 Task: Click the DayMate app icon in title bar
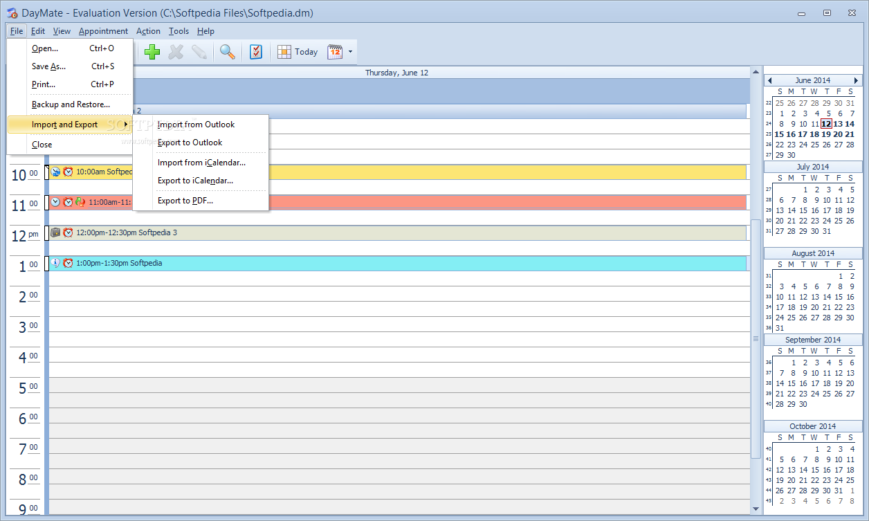tap(12, 12)
